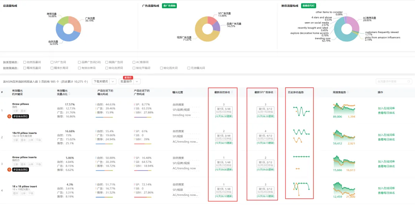Tick the 精准长尾词 checkbox

click(52, 68)
